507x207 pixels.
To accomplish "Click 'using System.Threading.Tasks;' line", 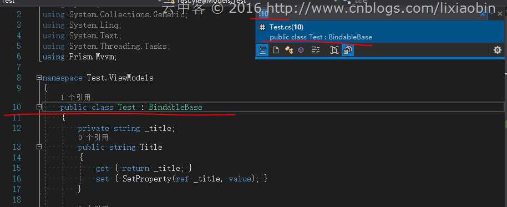I will [106, 46].
